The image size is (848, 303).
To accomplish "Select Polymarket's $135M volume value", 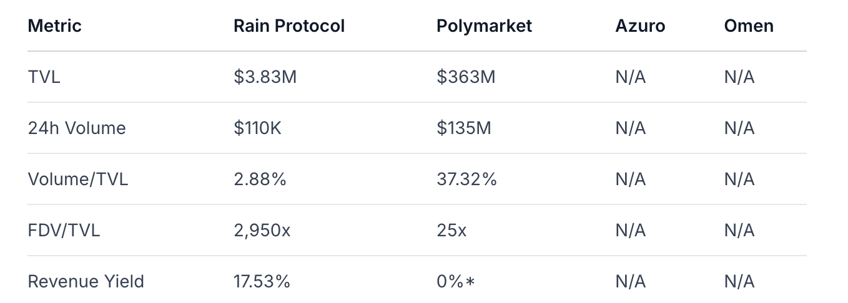I will [464, 128].
